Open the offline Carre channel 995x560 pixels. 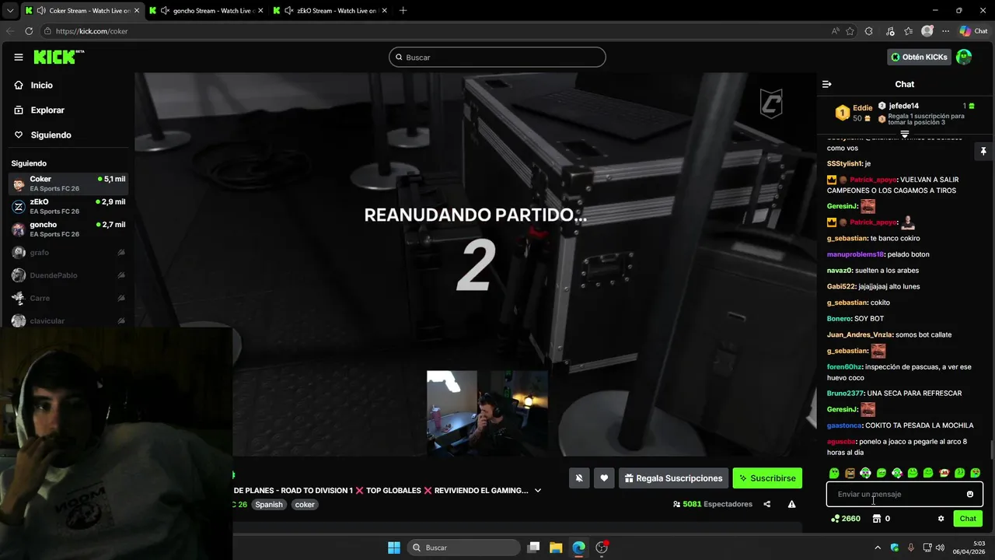[68, 298]
